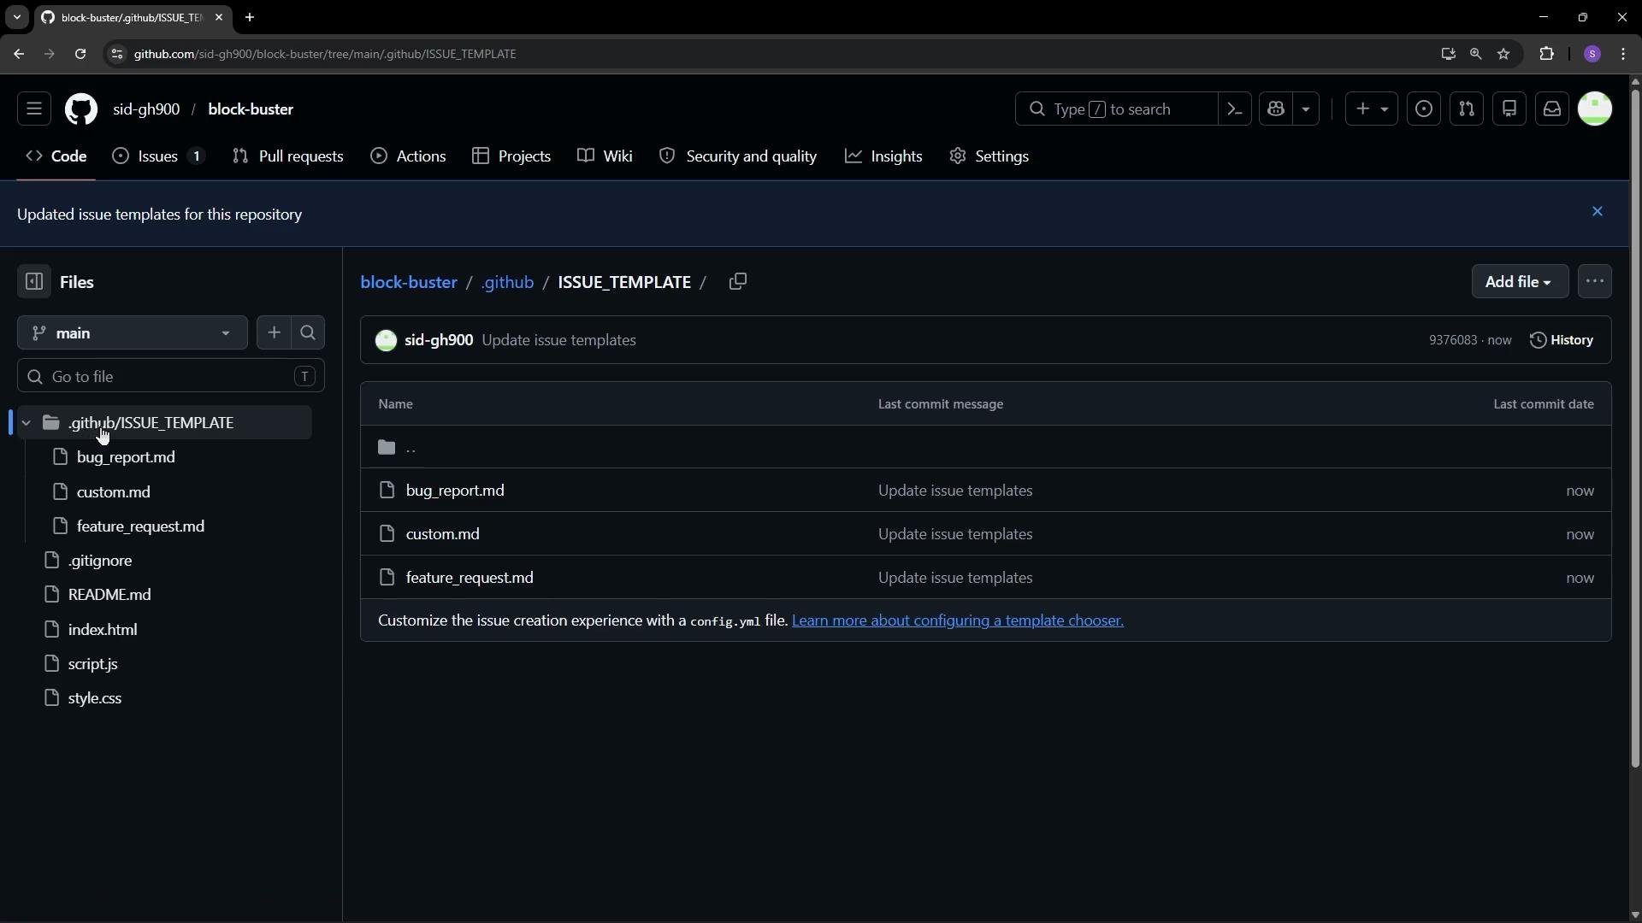Image resolution: width=1642 pixels, height=923 pixels.
Task: Add new file with plus icon in sidebar
Action: [274, 333]
